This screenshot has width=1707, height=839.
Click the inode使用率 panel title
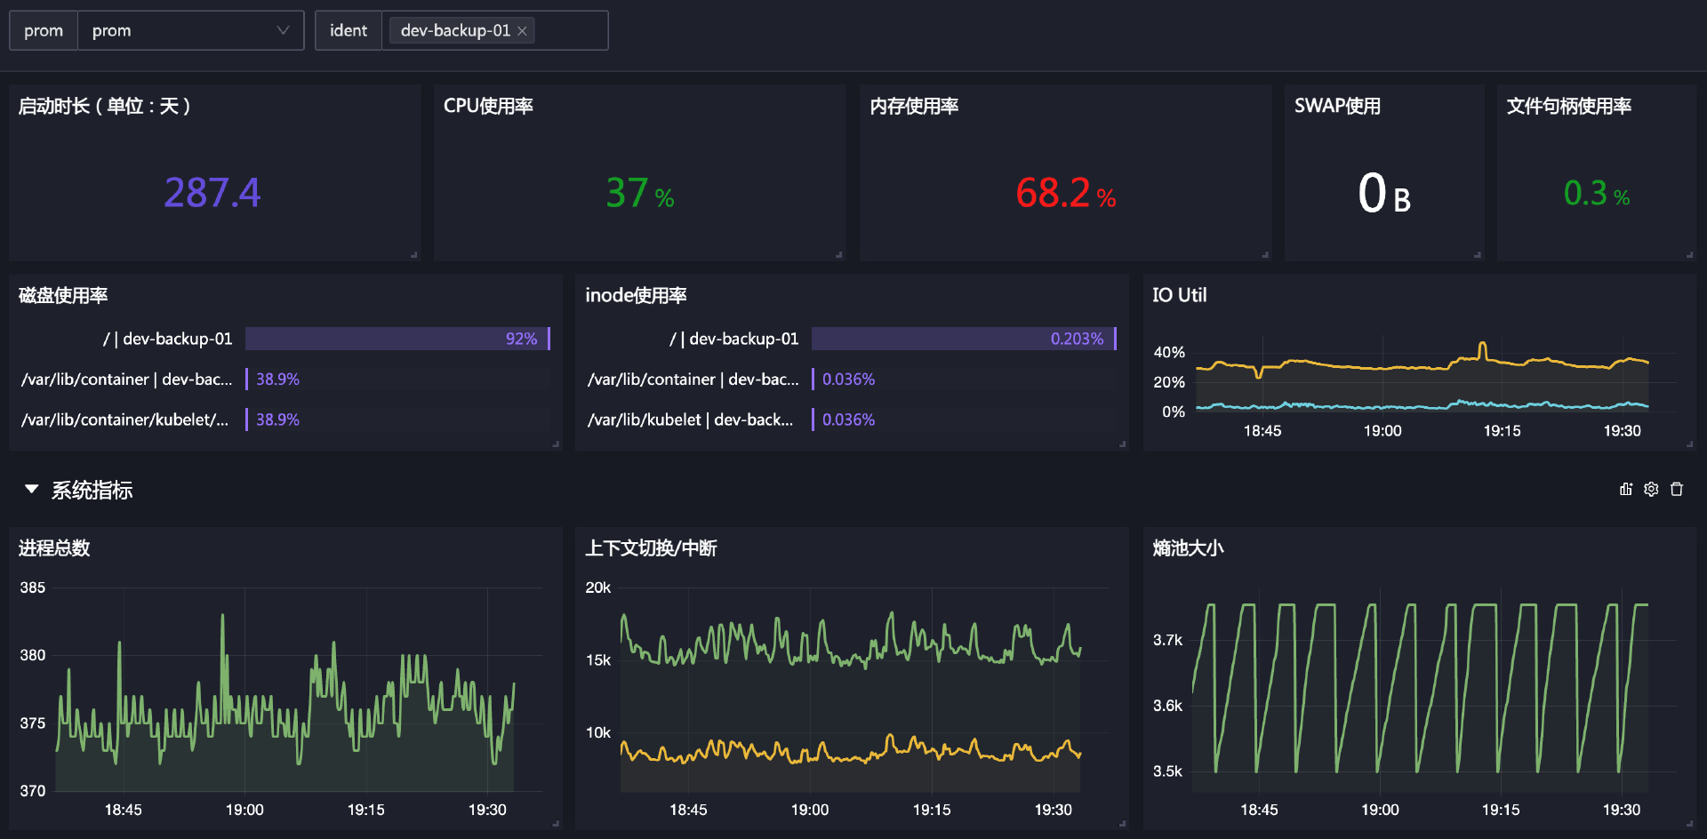[636, 295]
